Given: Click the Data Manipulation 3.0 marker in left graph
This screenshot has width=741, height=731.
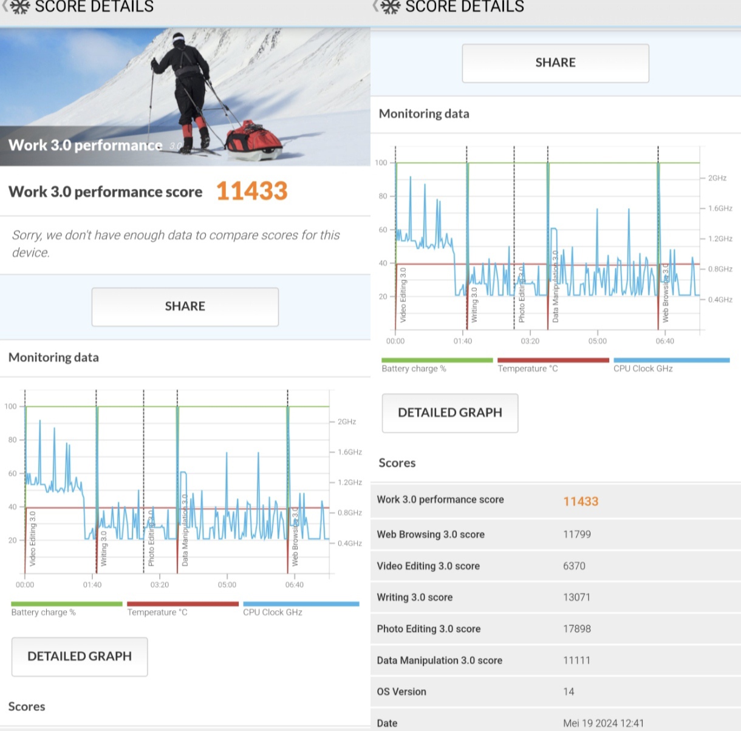Looking at the screenshot, I should (x=185, y=530).
